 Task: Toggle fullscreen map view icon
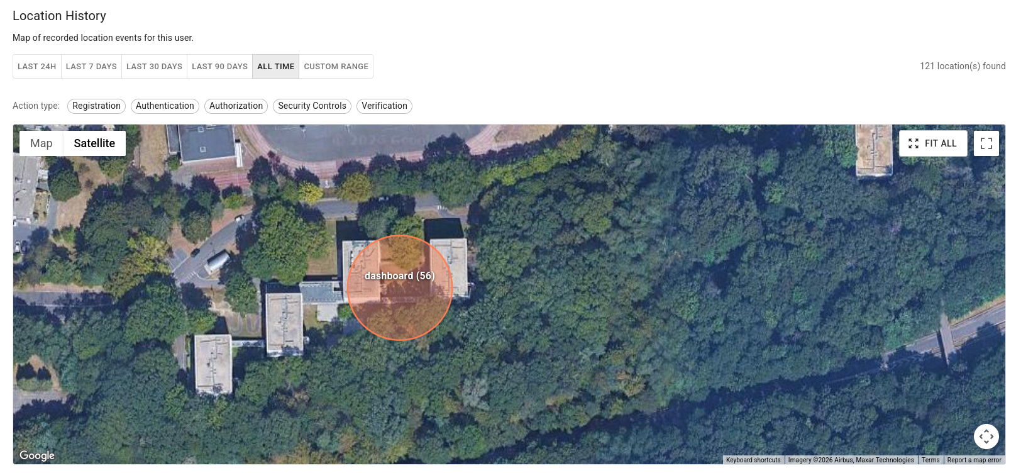pos(986,143)
